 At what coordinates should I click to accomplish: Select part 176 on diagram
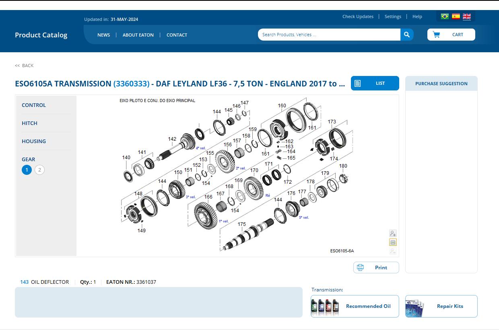coord(291,194)
